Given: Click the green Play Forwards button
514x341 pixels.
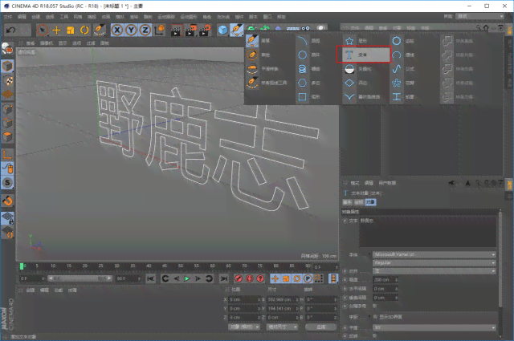Looking at the screenshot, I should pos(187,278).
